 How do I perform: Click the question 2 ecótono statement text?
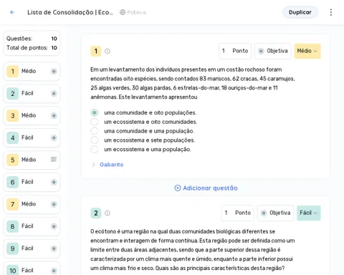pyautogui.click(x=193, y=250)
